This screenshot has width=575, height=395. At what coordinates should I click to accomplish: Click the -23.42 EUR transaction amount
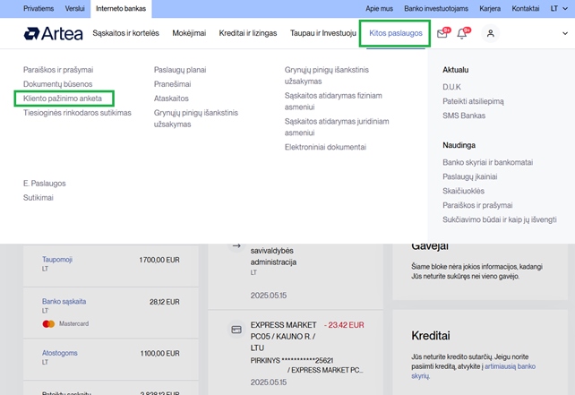pos(344,325)
